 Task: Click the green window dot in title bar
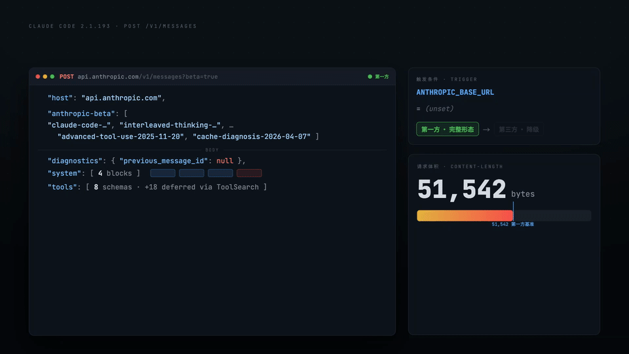tap(52, 77)
